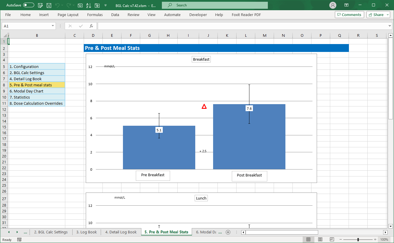Open the '2. BGL Calc Settings' navigation link
This screenshot has height=243, width=394.
[37, 73]
